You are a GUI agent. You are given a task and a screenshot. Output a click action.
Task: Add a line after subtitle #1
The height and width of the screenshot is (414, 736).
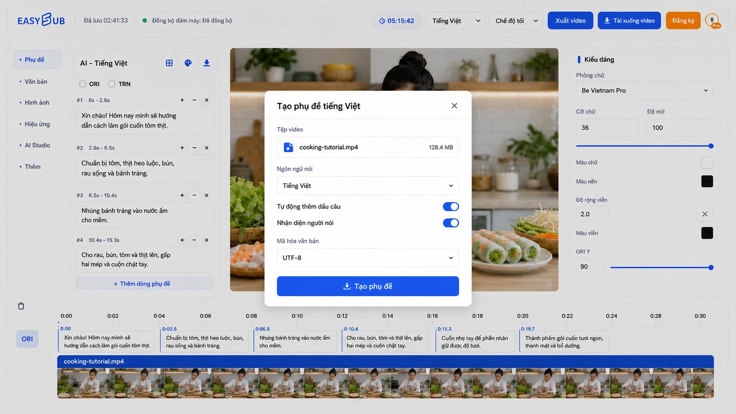click(x=182, y=100)
